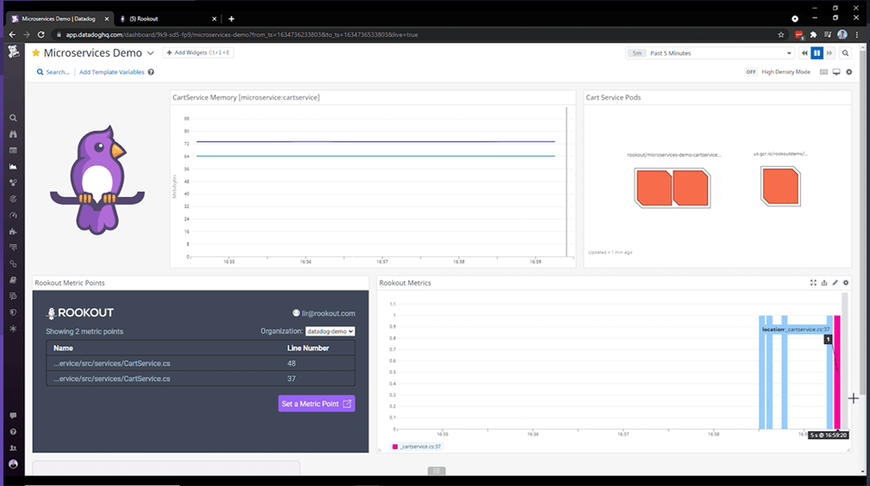The image size is (870, 486).
Task: Click the Search... dashboard link
Action: click(54, 71)
